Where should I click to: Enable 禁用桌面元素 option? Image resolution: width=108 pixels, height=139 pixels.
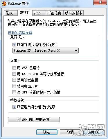(x=14, y=86)
